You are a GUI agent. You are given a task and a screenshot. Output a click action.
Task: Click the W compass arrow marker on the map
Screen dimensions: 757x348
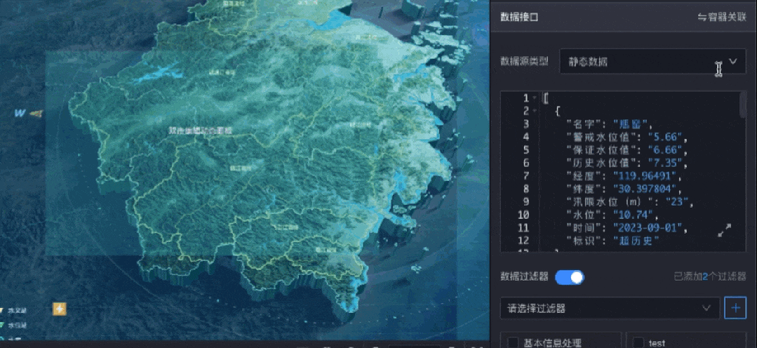(x=28, y=114)
